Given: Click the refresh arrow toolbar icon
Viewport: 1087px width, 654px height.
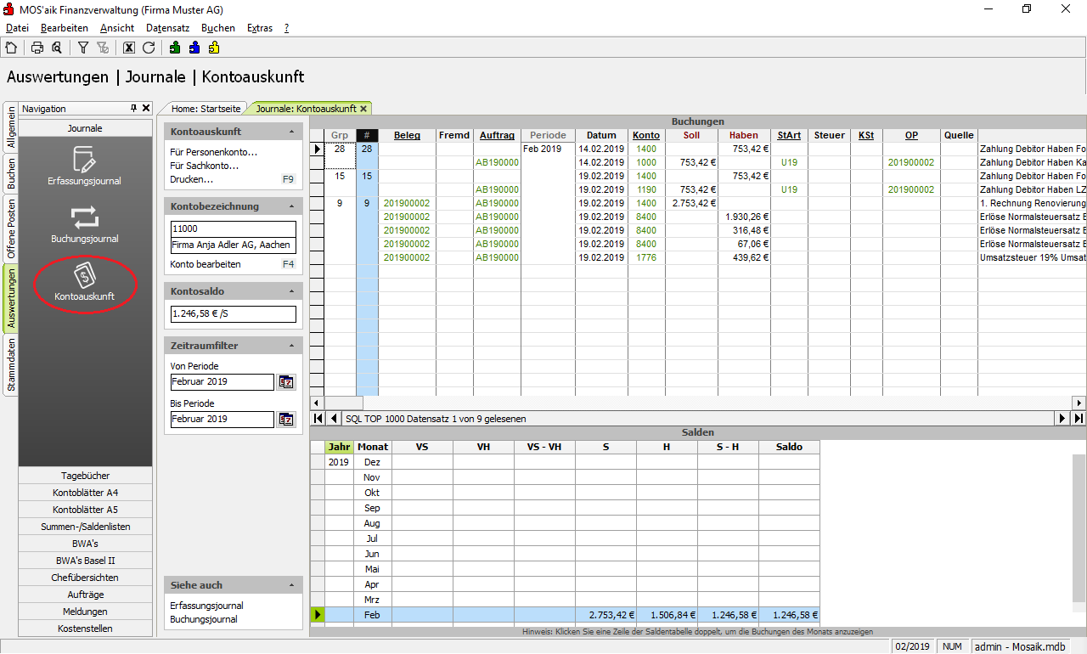Looking at the screenshot, I should [x=149, y=48].
